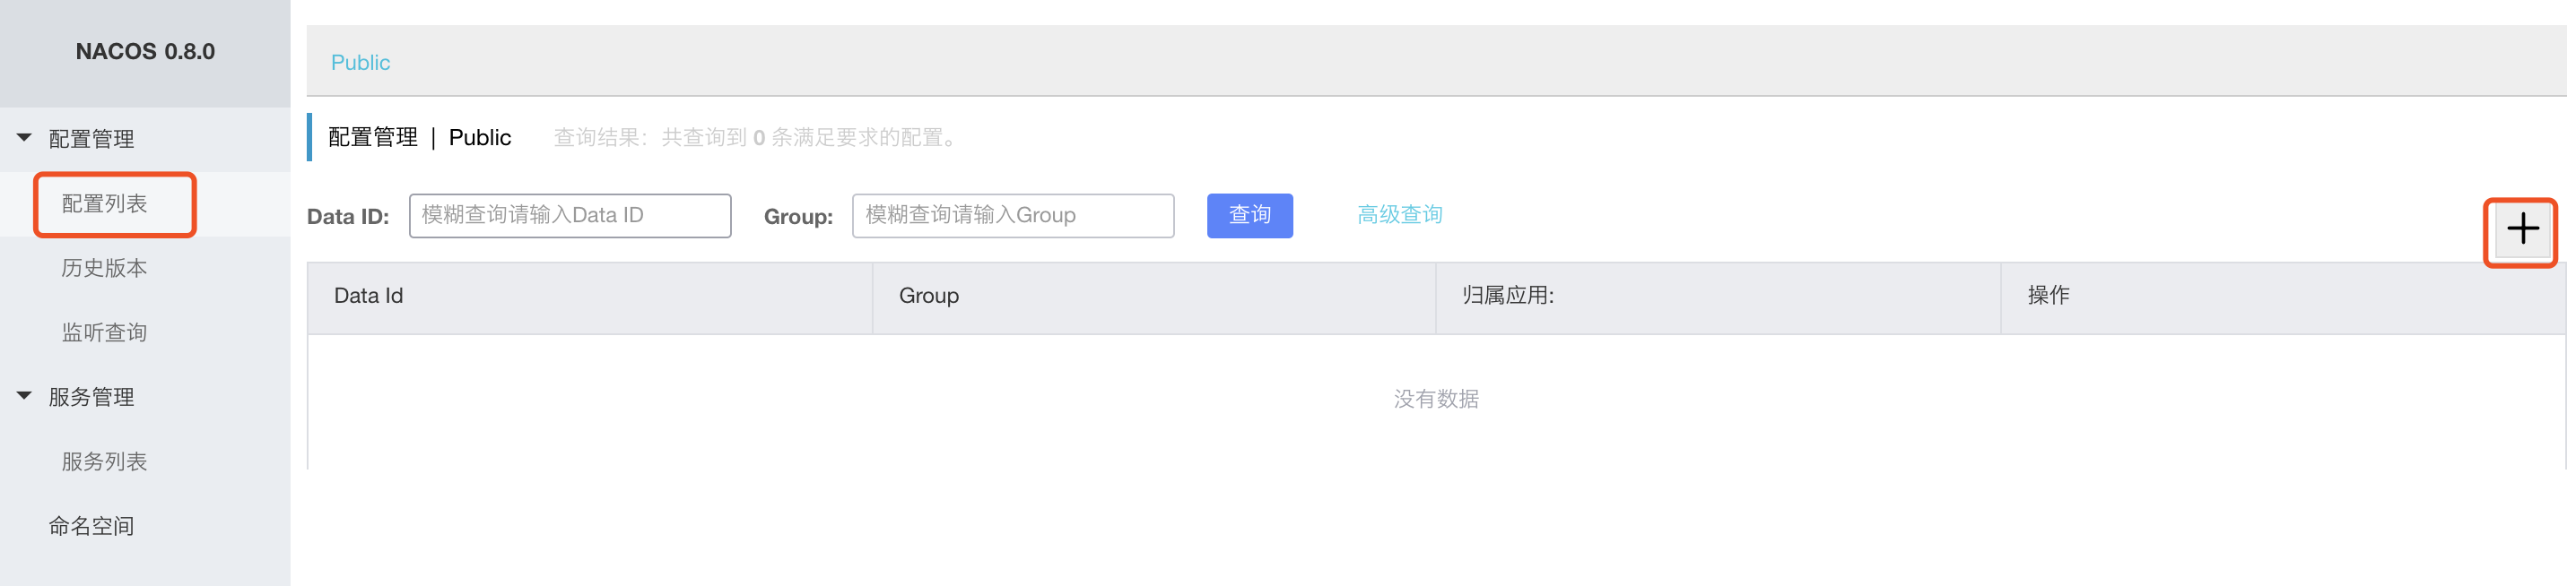Click the Data ID input field
The image size is (2576, 586).
(x=569, y=215)
